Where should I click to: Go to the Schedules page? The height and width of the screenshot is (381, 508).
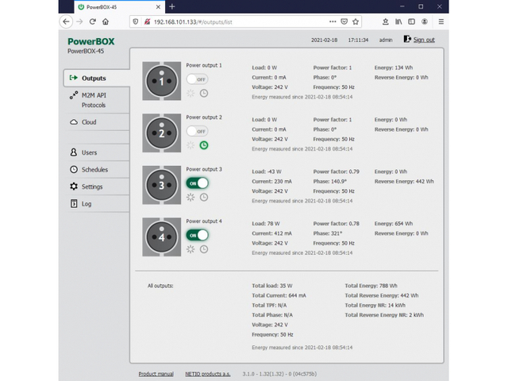[x=94, y=169]
